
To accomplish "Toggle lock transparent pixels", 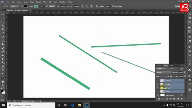I will coord(162,76).
